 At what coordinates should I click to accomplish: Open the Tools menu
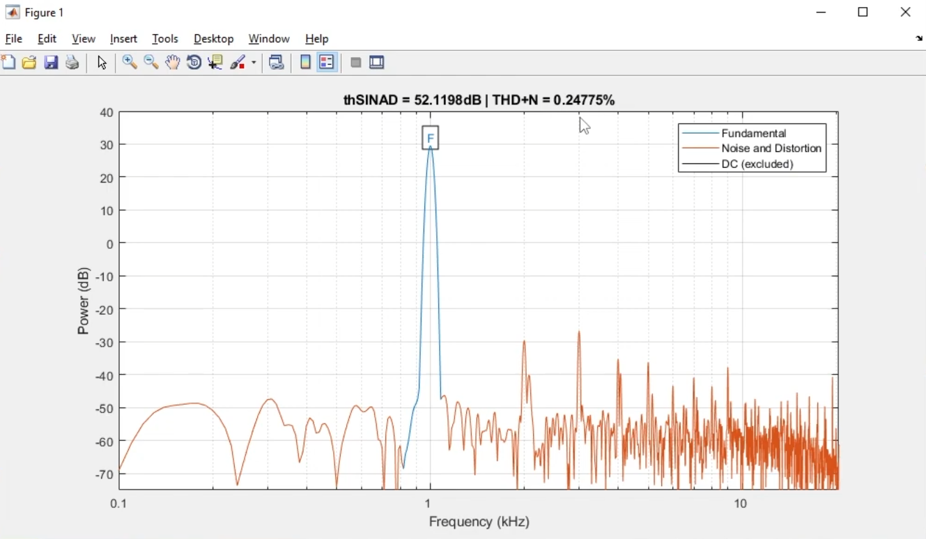click(x=165, y=39)
